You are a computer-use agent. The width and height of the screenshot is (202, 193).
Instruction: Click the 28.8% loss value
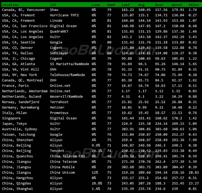[97, 183]
